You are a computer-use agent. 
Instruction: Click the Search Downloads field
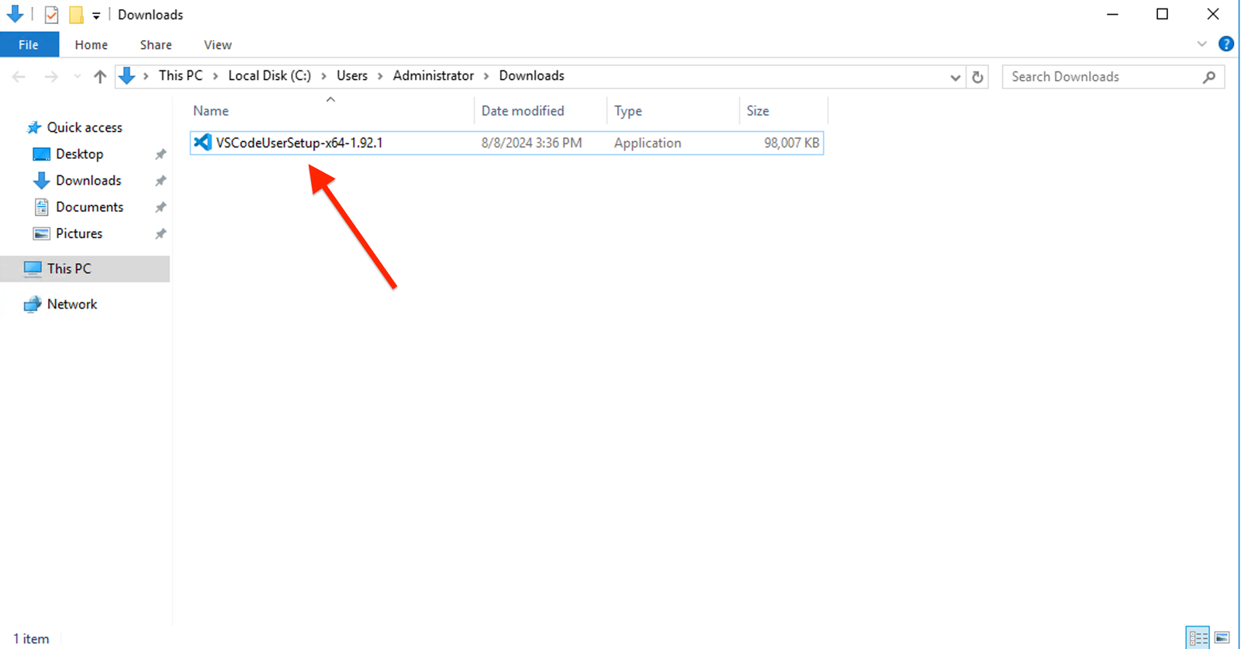click(x=1113, y=77)
